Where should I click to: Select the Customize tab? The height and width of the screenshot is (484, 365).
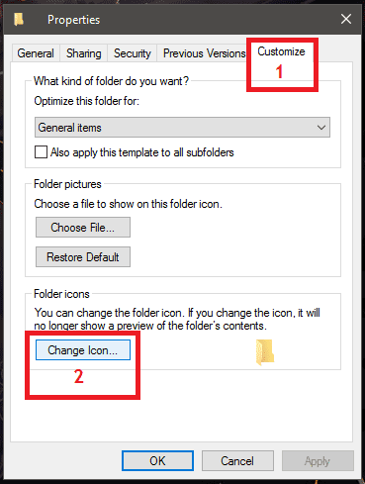tap(281, 51)
